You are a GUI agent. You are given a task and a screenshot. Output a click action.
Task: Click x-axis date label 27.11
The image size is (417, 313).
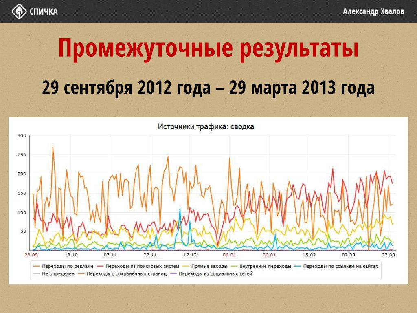[x=150, y=255]
